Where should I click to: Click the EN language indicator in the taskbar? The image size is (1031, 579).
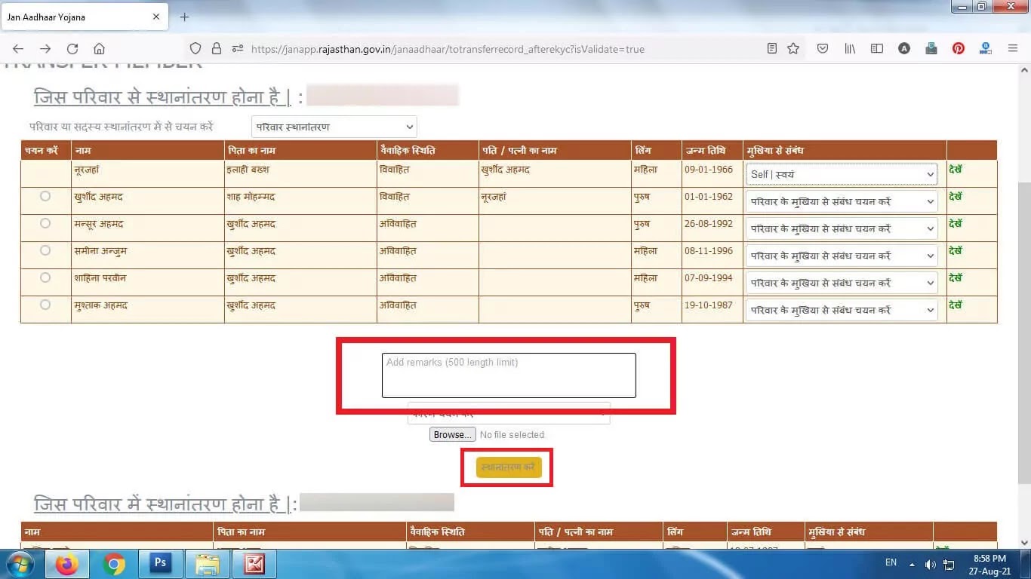pyautogui.click(x=891, y=562)
